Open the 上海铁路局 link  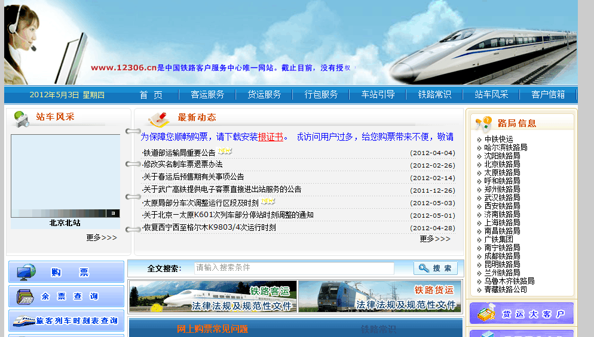[x=503, y=222]
